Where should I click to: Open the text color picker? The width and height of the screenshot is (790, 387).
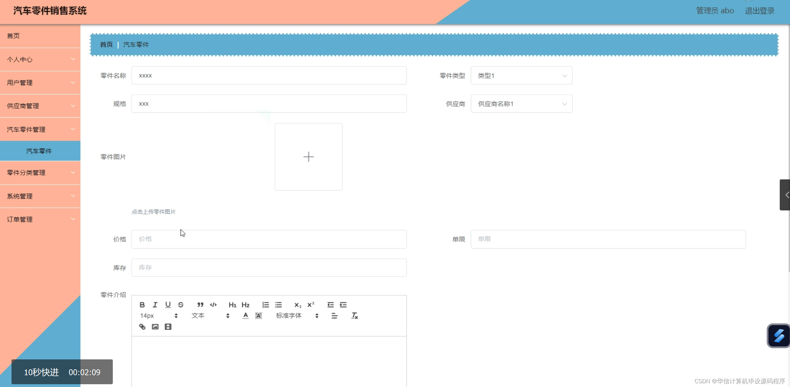click(x=246, y=316)
